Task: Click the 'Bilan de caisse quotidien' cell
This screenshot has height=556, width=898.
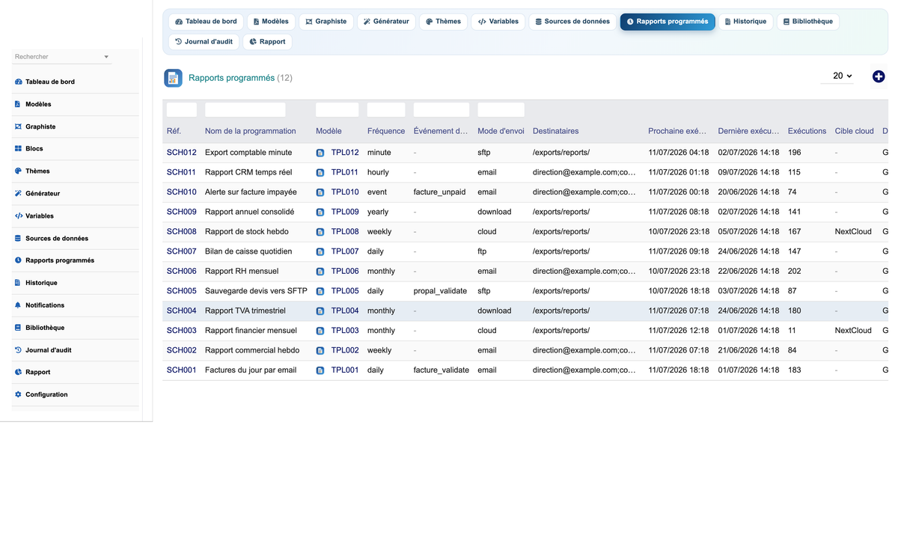Action: coord(248,251)
